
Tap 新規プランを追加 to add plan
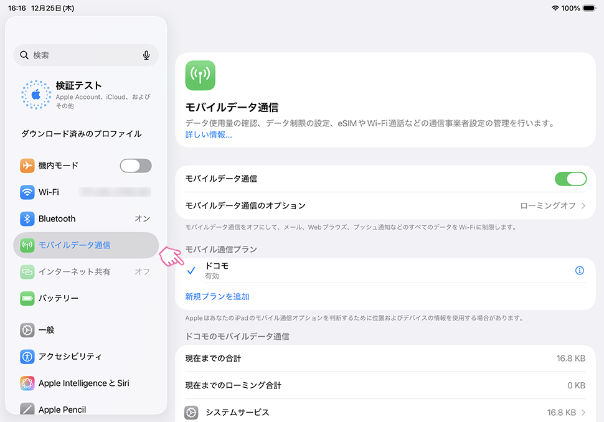click(217, 297)
